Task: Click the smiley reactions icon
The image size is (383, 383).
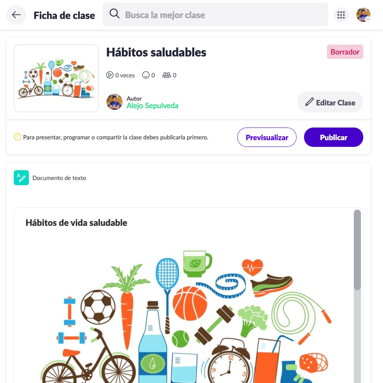Action: [146, 75]
